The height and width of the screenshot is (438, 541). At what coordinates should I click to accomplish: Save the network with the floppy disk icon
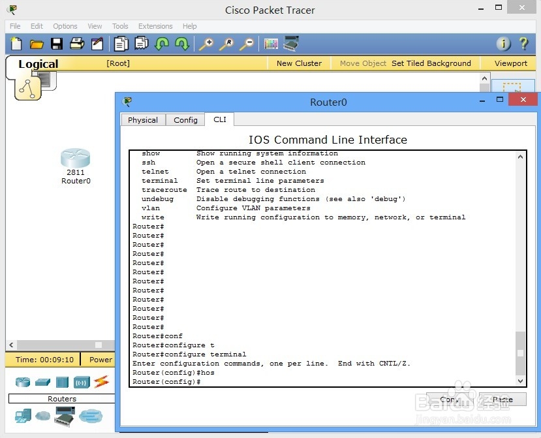(x=57, y=44)
